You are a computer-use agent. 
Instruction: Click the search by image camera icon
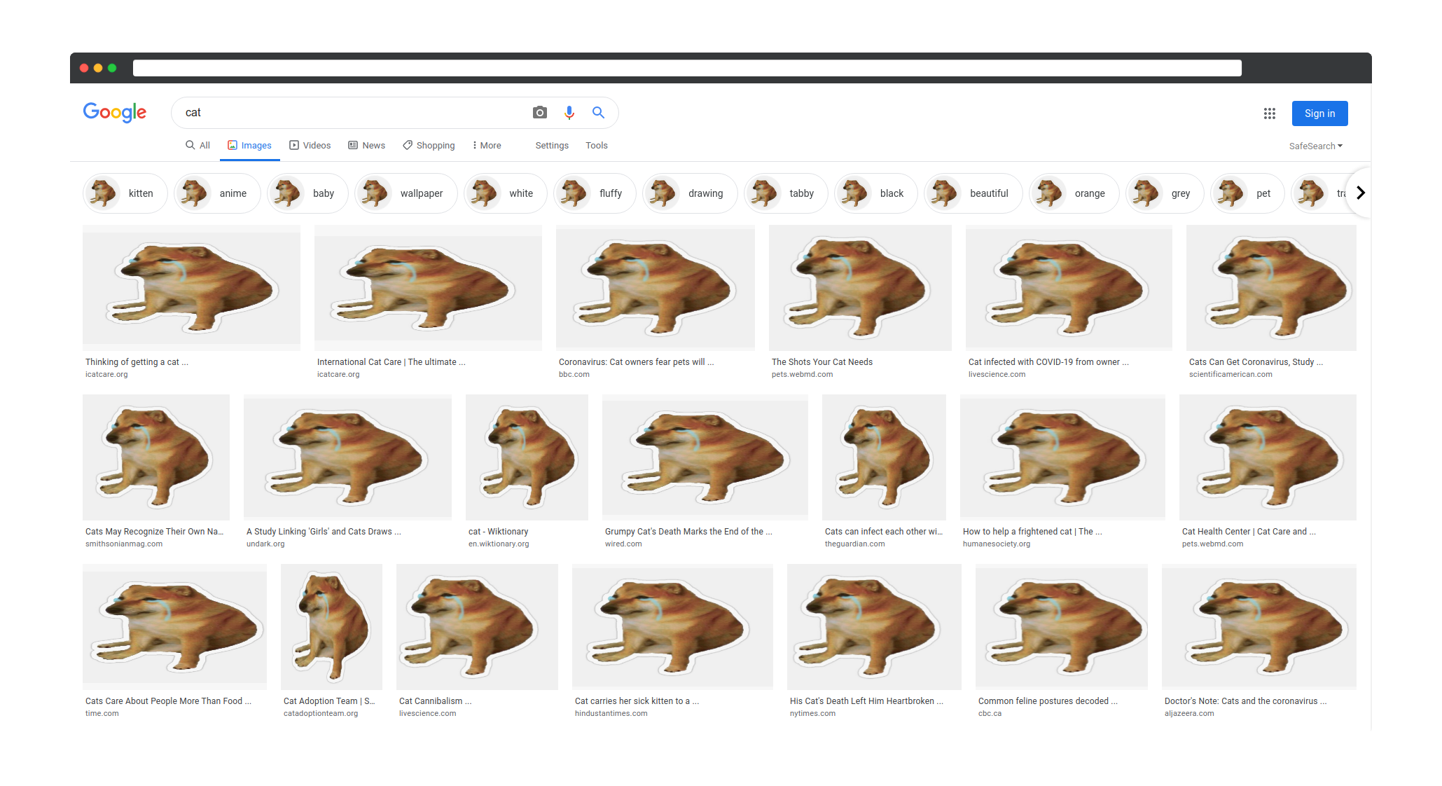pyautogui.click(x=539, y=113)
